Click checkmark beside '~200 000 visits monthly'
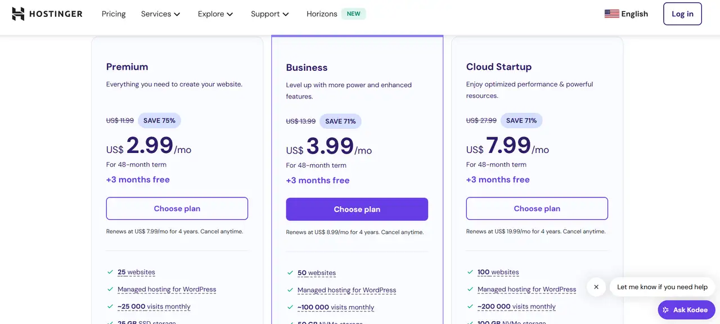The height and width of the screenshot is (324, 720). [x=470, y=307]
